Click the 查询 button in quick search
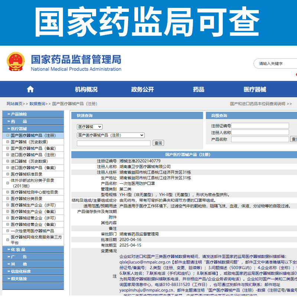The image size is (297, 297). [159, 143]
